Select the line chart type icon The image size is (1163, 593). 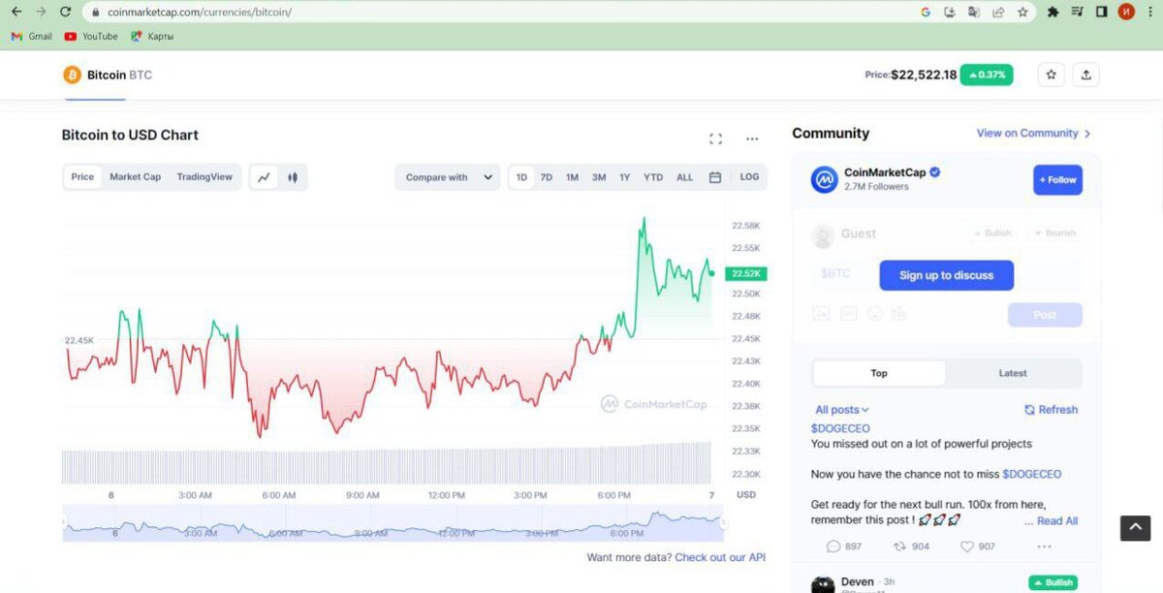[x=264, y=177]
